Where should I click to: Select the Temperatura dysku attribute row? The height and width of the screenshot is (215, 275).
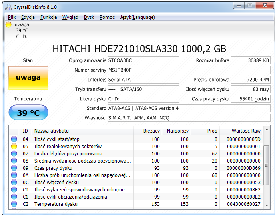136,204
